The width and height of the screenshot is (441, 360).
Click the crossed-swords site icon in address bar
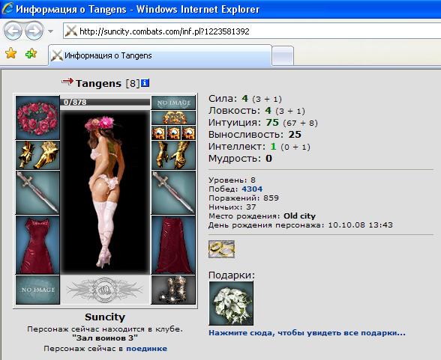(71, 31)
